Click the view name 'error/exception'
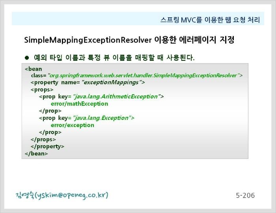 coord(72,125)
